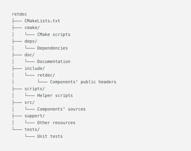Click the Components' public headers text
Image resolution: width=191 pixels, height=151 pixels.
coord(83,82)
